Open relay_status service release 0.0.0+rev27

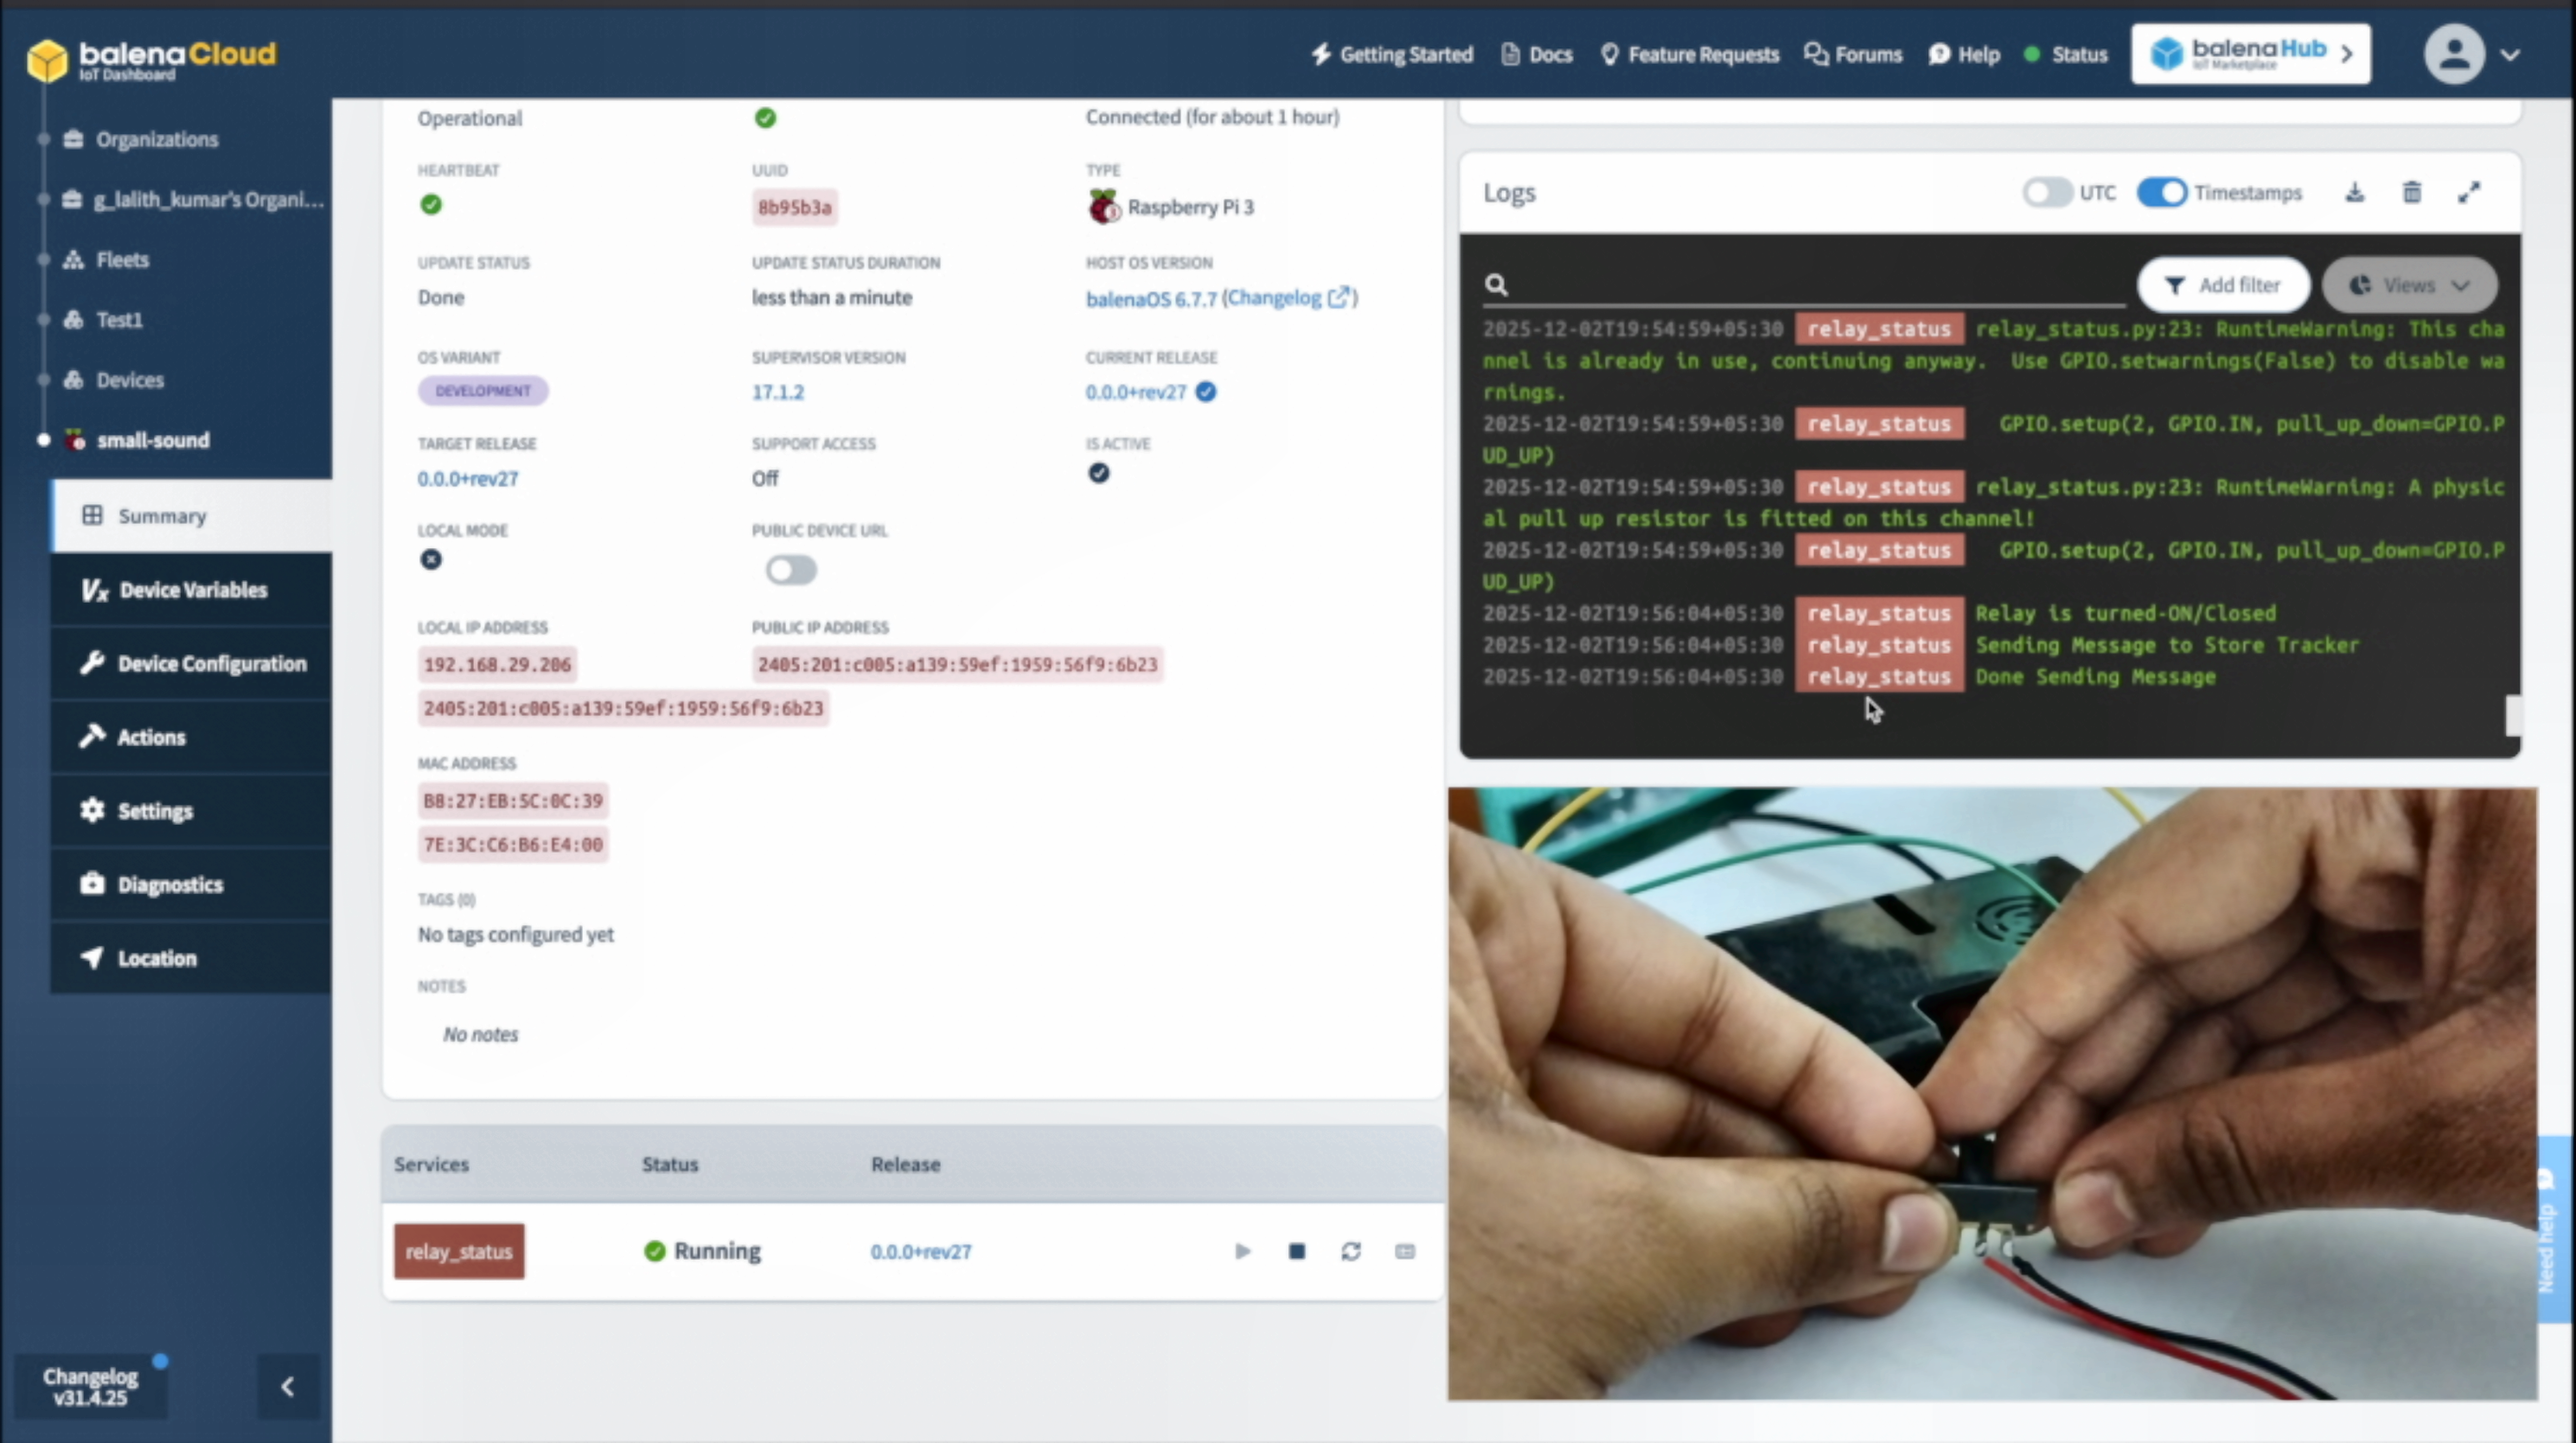tap(921, 1252)
